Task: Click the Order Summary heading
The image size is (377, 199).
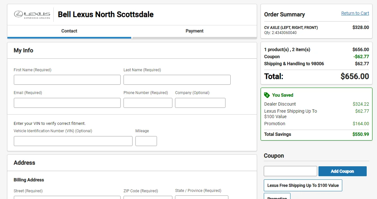Action: click(x=284, y=14)
